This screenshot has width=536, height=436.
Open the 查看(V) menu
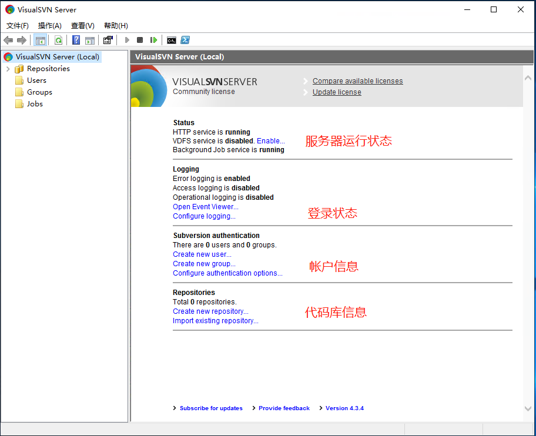coord(83,26)
